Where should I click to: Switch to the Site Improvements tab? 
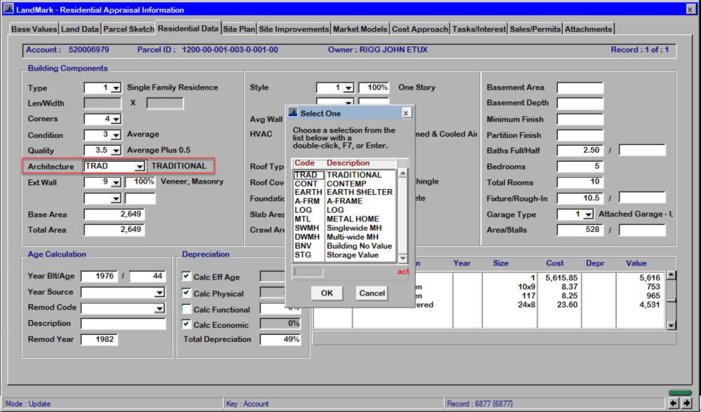294,29
